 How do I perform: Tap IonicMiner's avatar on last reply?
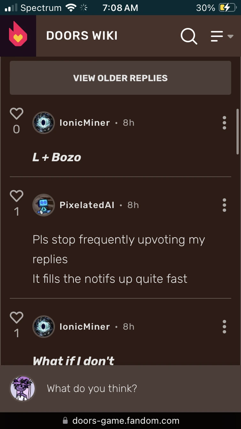pos(44,327)
